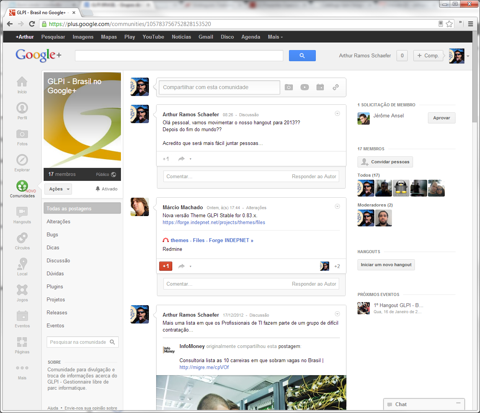The image size is (480, 413).
Task: Bookmark page with the star icon
Action: click(x=449, y=24)
